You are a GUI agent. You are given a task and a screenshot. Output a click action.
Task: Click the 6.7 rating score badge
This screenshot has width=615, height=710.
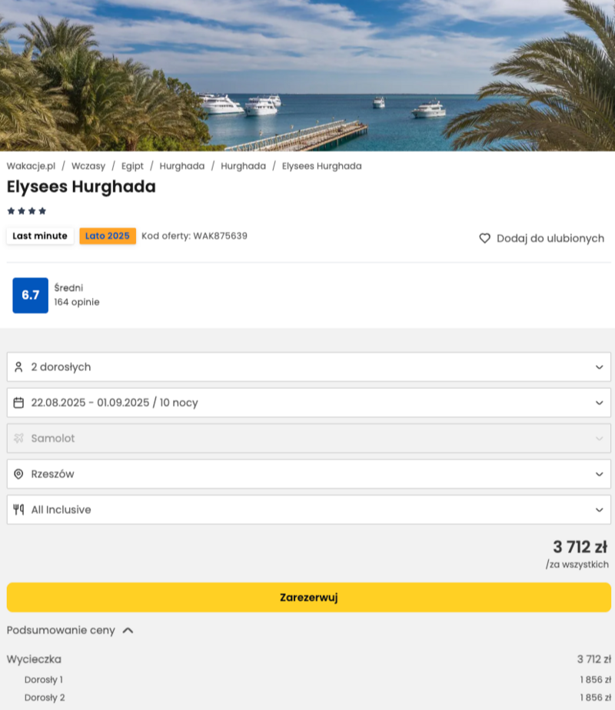click(30, 295)
